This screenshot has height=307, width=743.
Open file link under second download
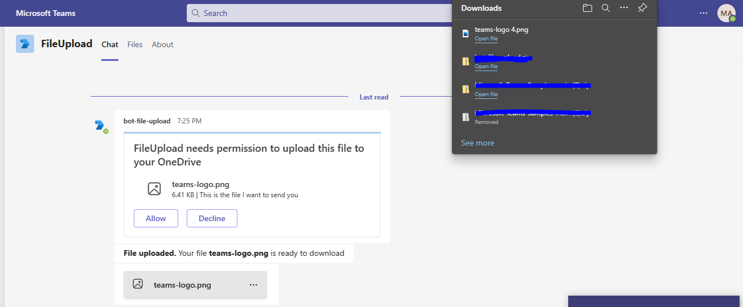click(486, 67)
